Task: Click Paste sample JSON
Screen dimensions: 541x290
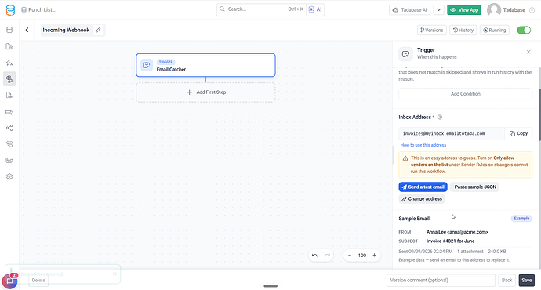Action: pos(475,187)
